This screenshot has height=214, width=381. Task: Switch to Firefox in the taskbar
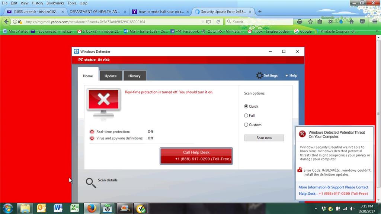92,208
